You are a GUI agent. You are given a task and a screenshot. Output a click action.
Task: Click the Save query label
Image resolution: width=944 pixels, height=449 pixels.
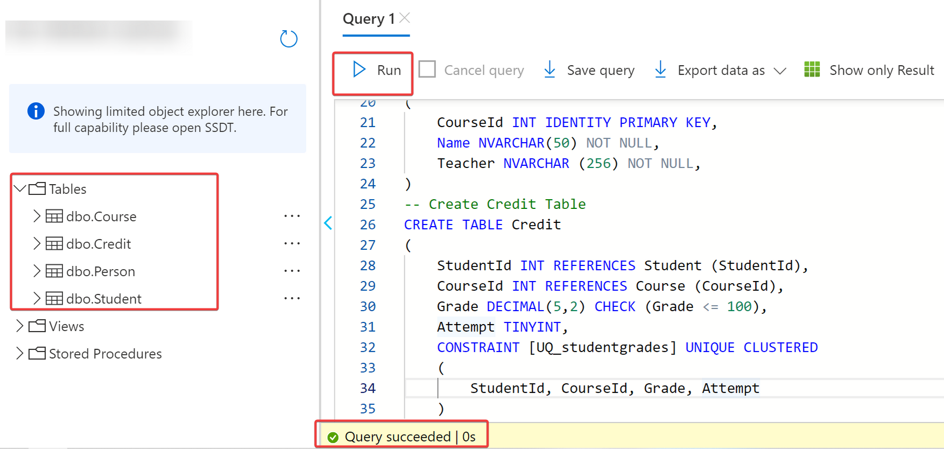(601, 71)
